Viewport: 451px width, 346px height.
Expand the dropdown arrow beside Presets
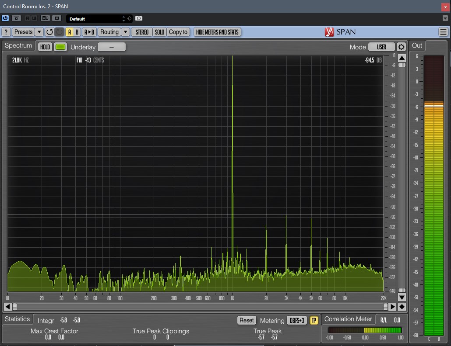click(39, 32)
